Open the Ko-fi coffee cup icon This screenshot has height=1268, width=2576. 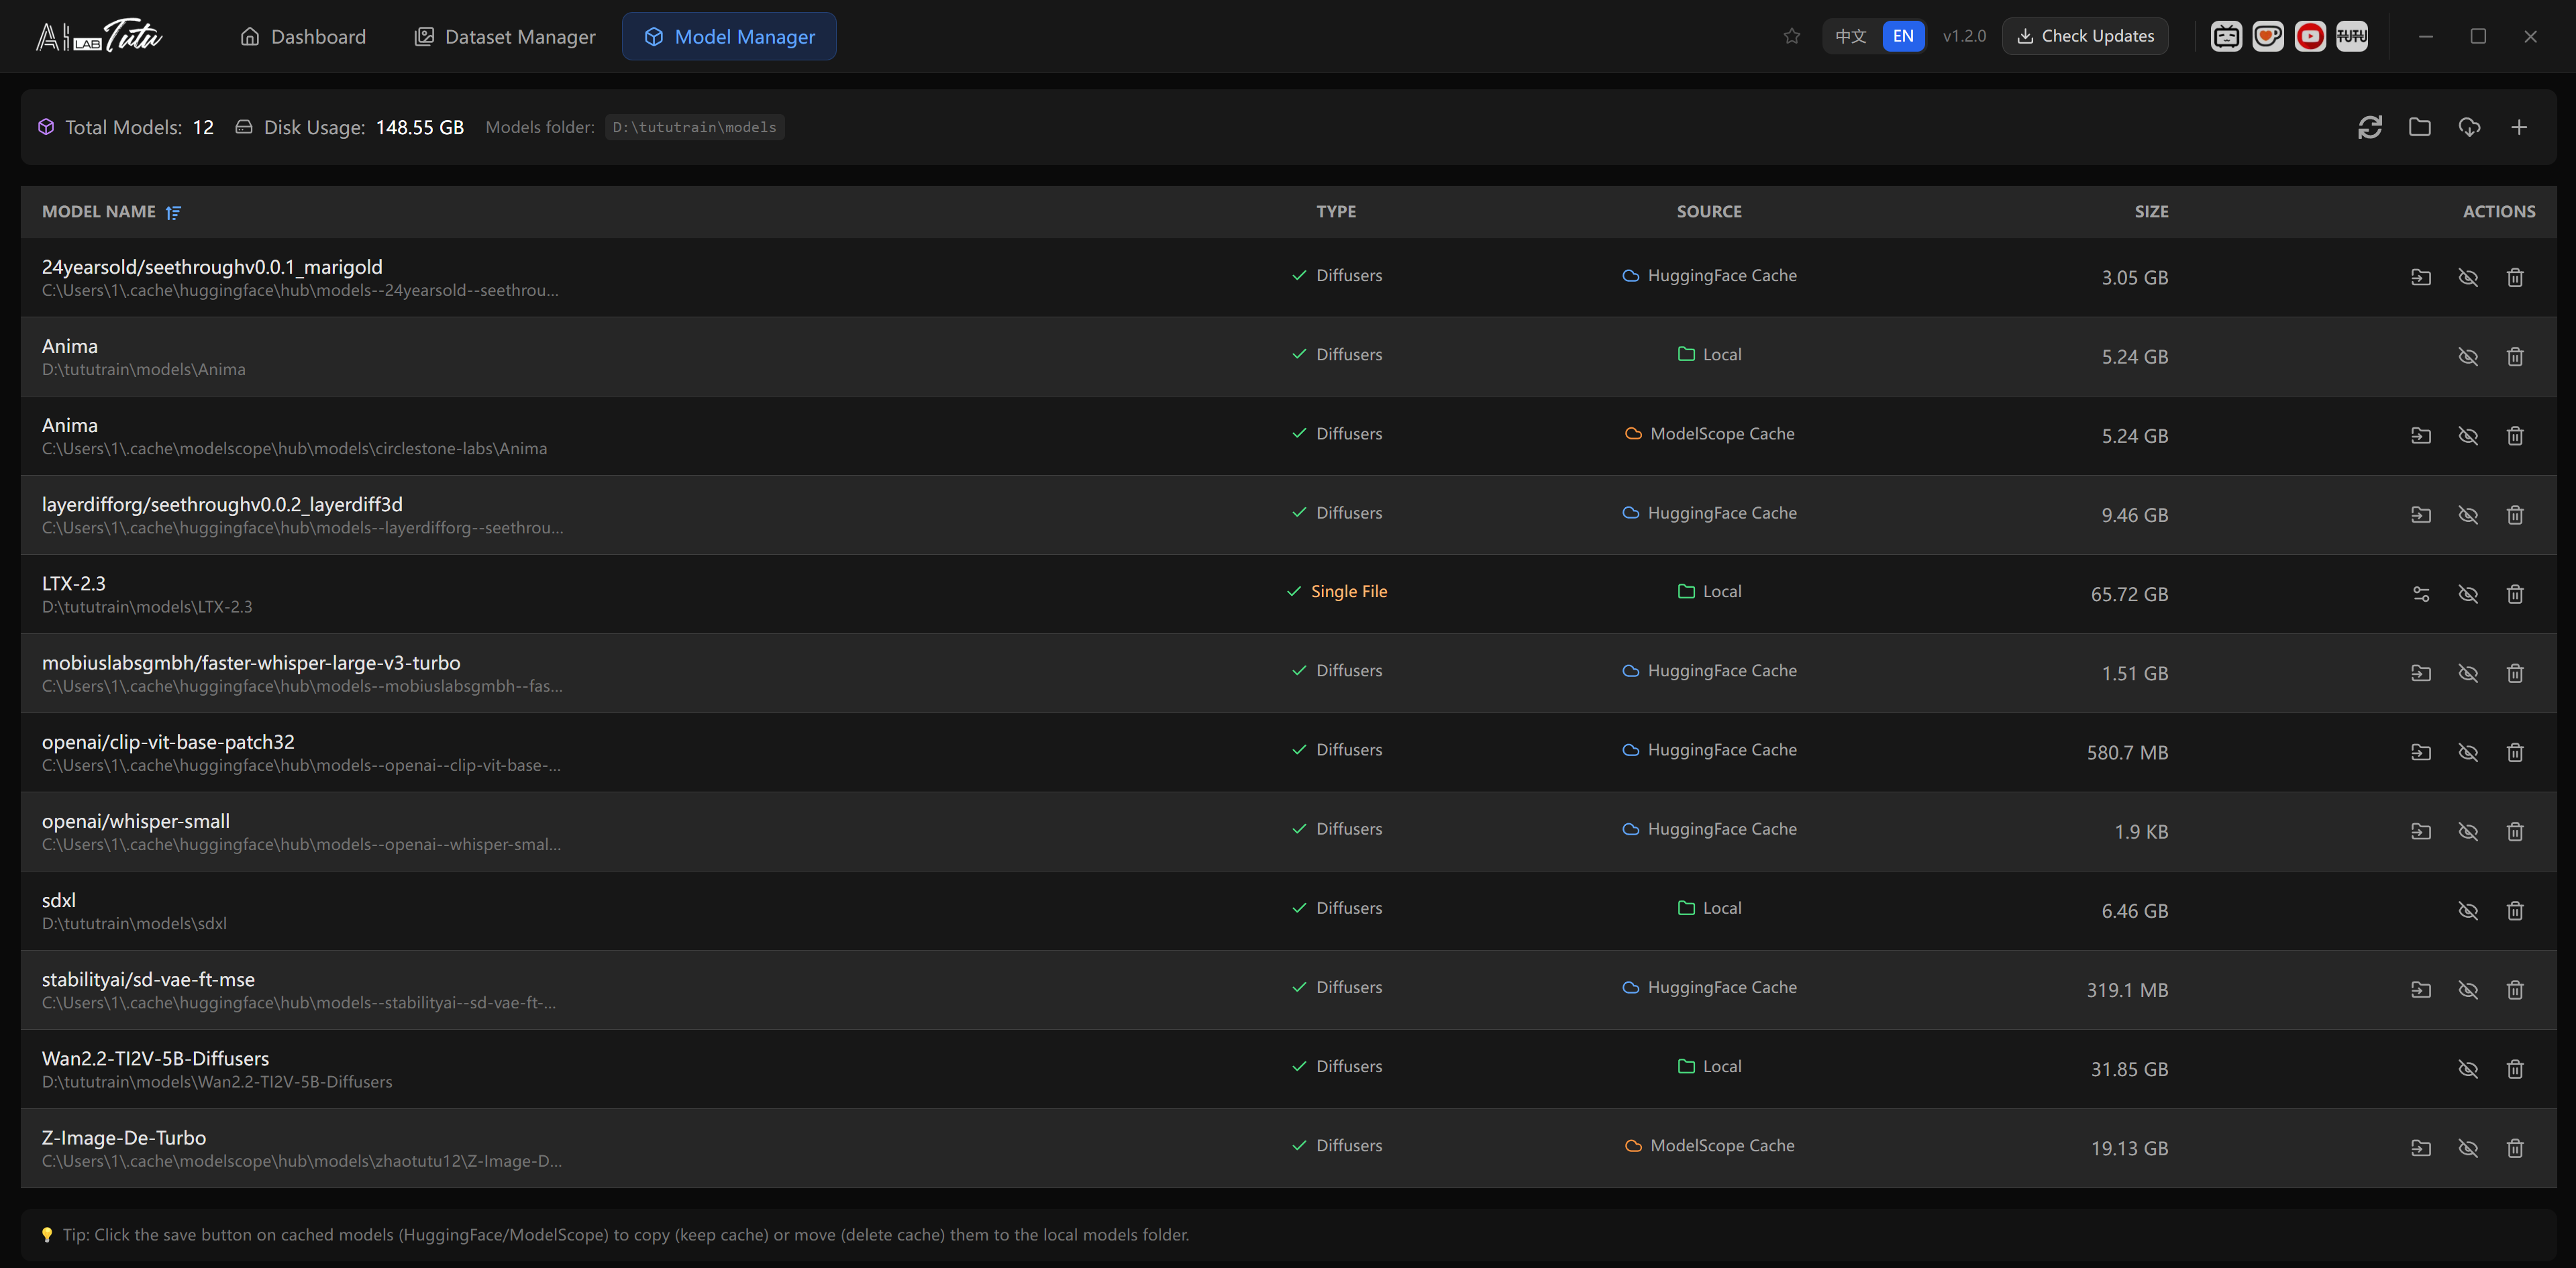(2267, 36)
